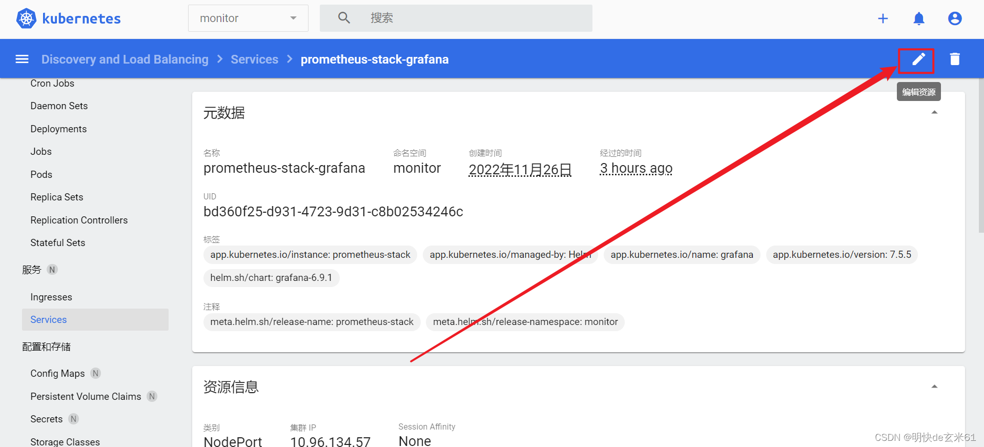Screen dimensions: 984x447
Task: Click the kubernetes wordmark text
Action: [81, 19]
